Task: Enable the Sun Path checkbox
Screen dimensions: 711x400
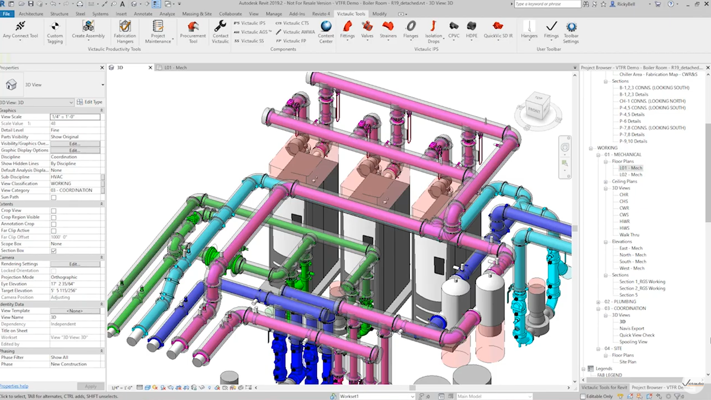Action: 53,197
